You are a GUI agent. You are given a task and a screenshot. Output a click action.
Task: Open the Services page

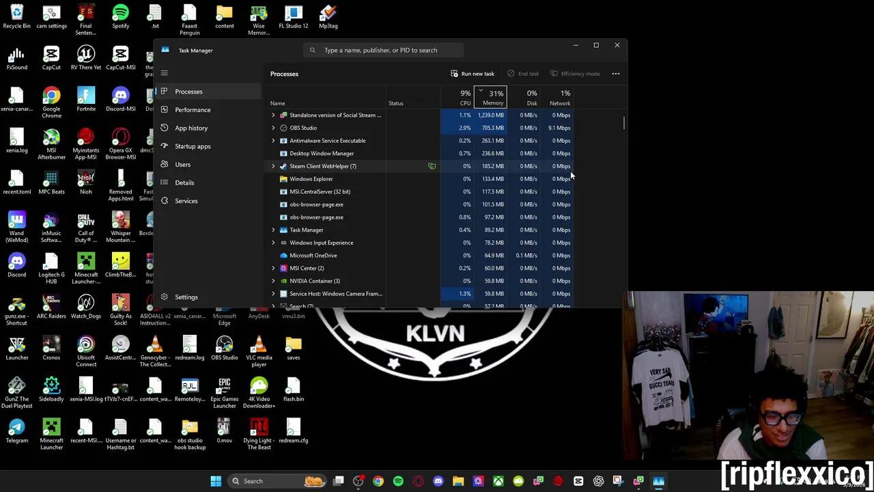pyautogui.click(x=208, y=201)
